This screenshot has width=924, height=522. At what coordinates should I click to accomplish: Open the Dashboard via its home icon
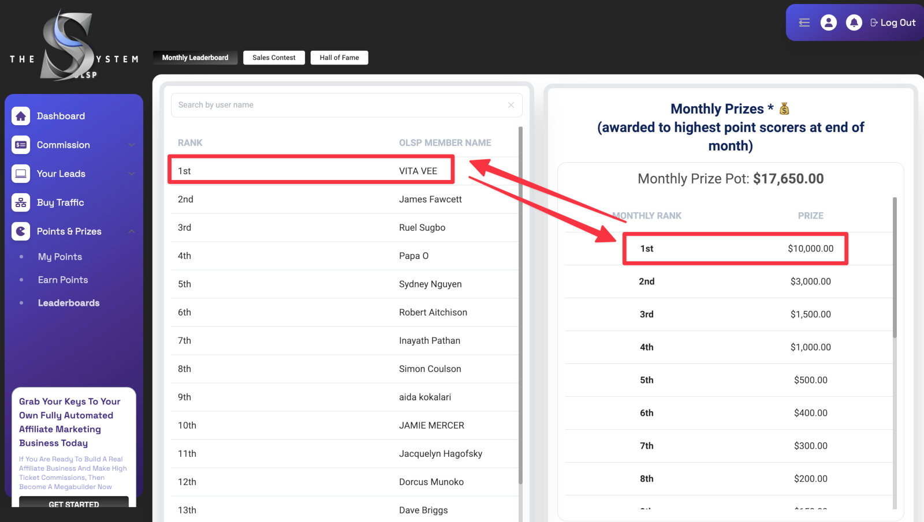(x=21, y=115)
